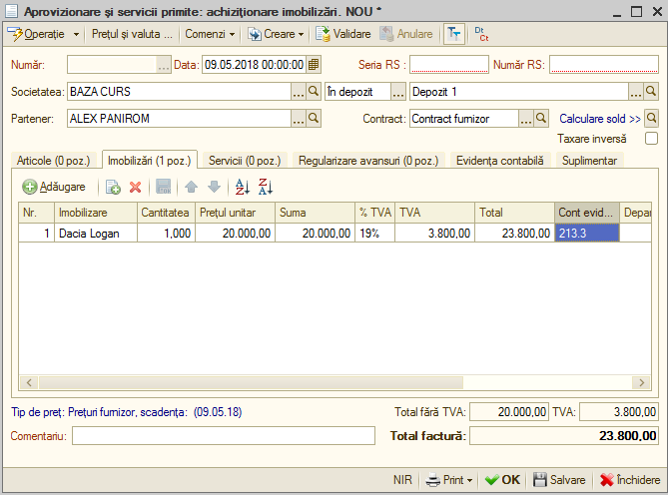This screenshot has width=668, height=495.
Task: Sort rows ascending with the A-Z icon
Action: [x=242, y=187]
